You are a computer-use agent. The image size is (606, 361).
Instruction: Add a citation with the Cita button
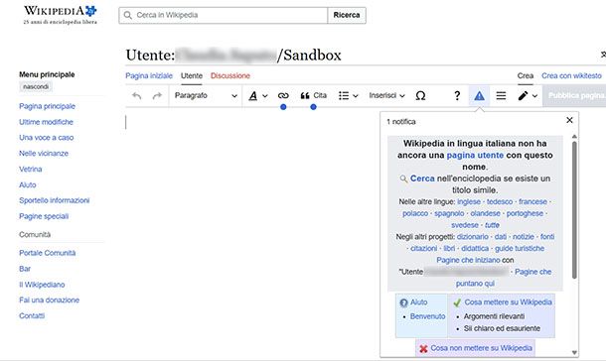tap(314, 95)
